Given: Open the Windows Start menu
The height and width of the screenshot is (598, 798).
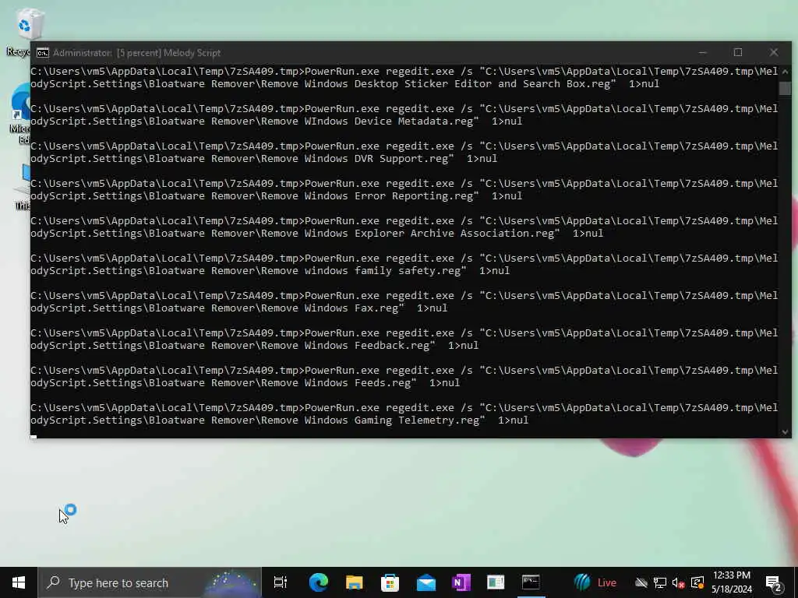Looking at the screenshot, I should 19,582.
